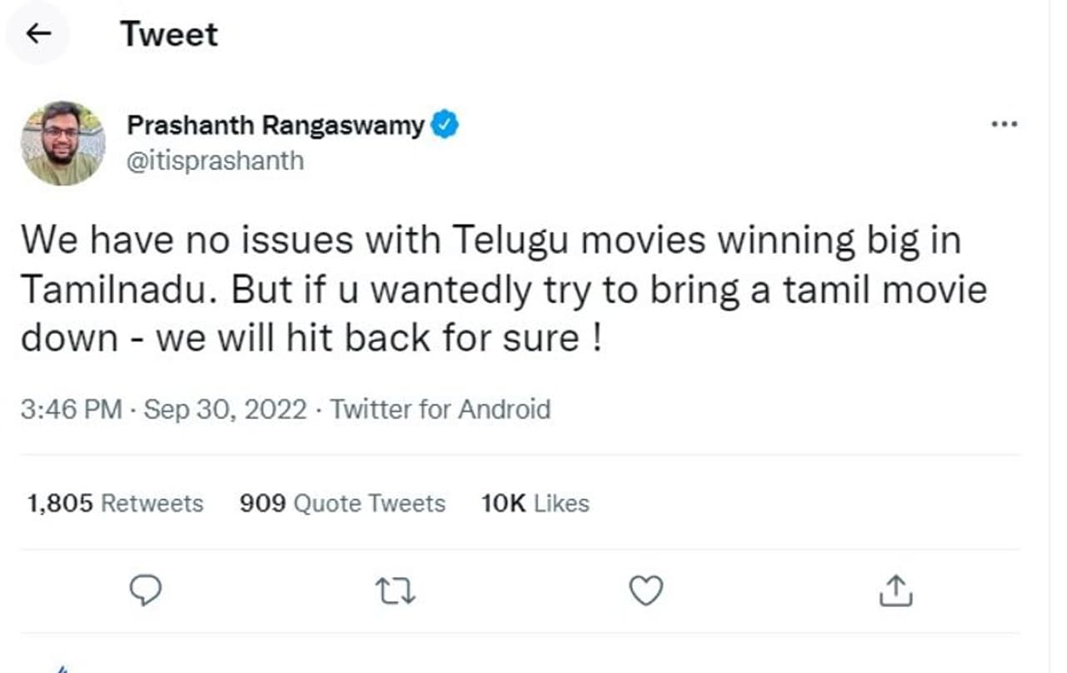This screenshot has width=1067, height=673.
Task: View the 10K Likes list
Action: coord(535,503)
